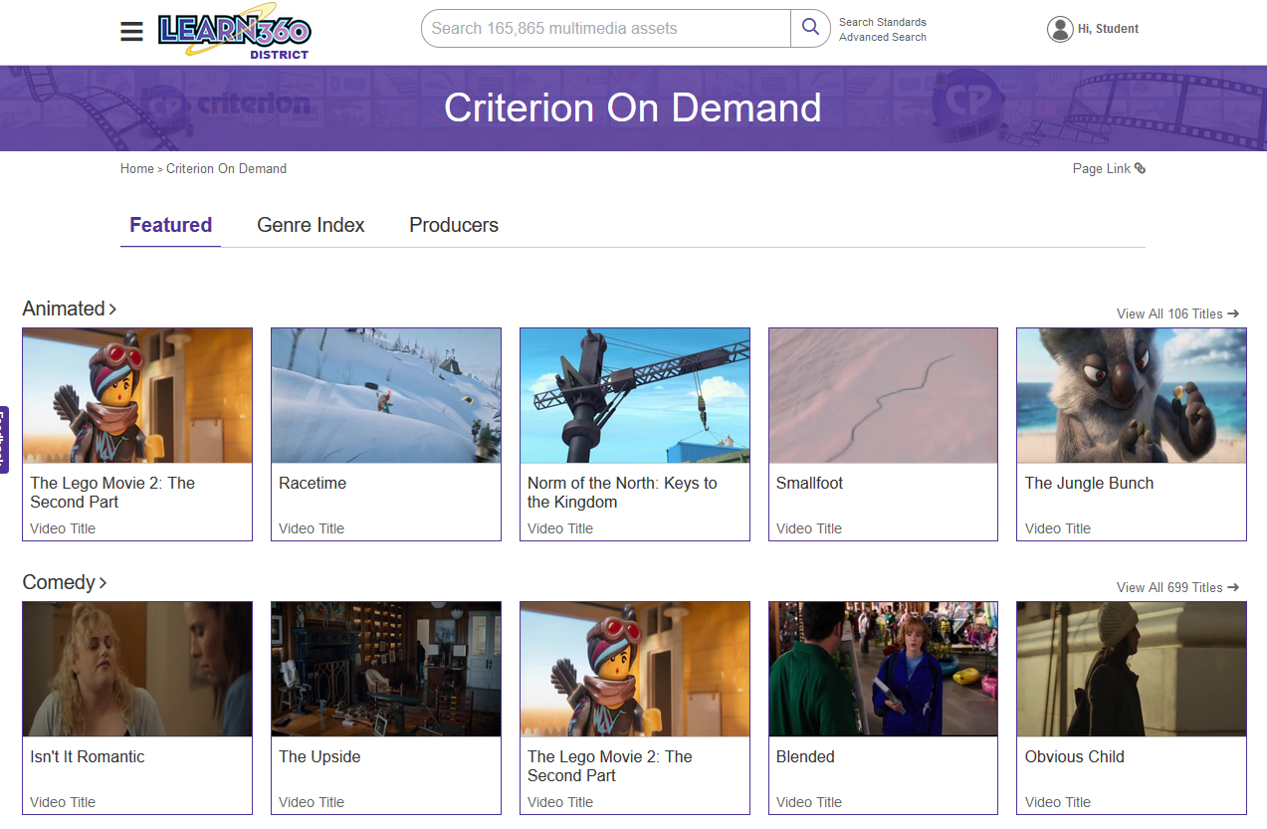Click the Racetime title text

pos(313,483)
